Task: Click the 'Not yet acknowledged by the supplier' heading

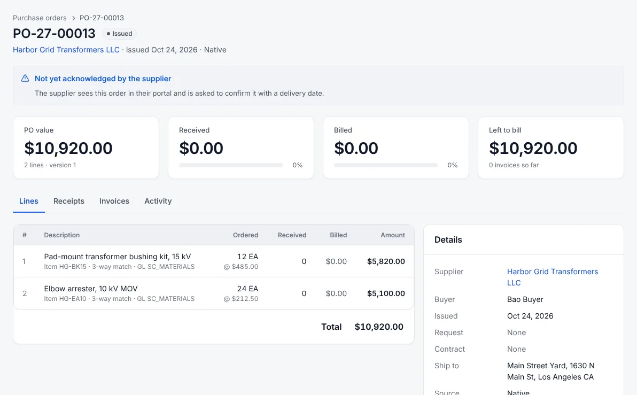Action: click(103, 79)
